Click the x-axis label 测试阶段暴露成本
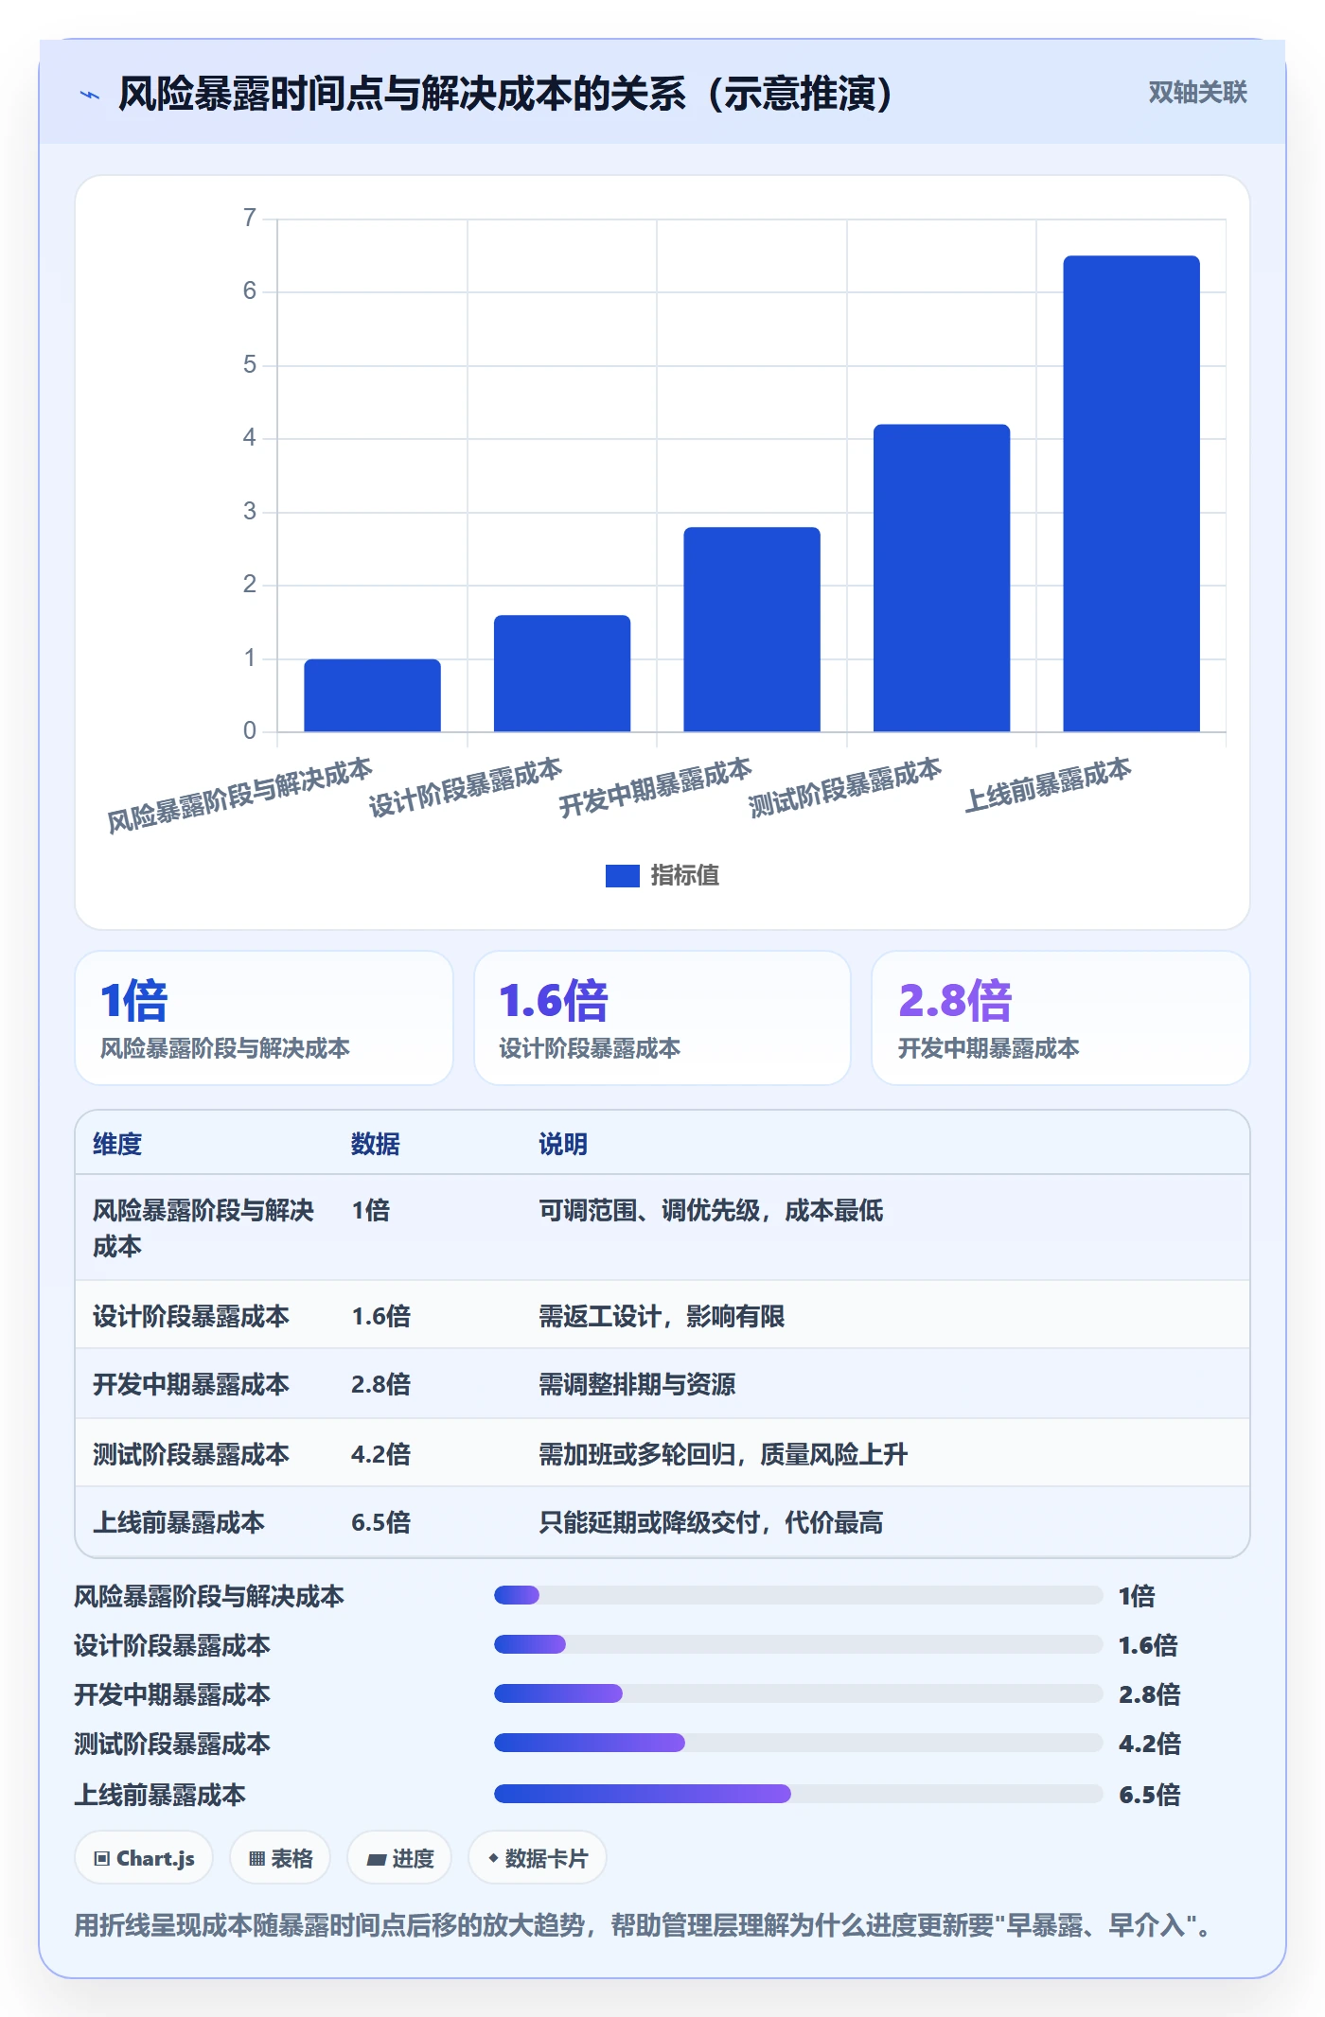 click(x=845, y=787)
